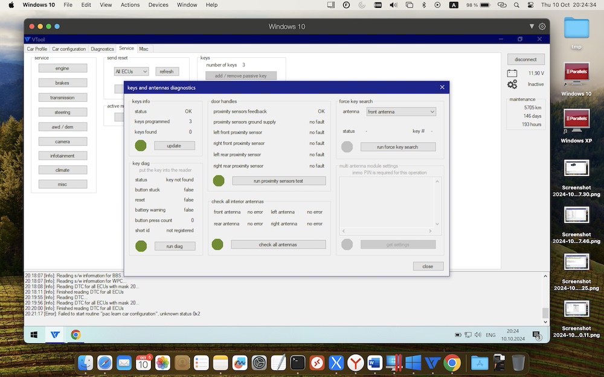
Task: Switch to the Diagnostics tab
Action: coord(102,49)
